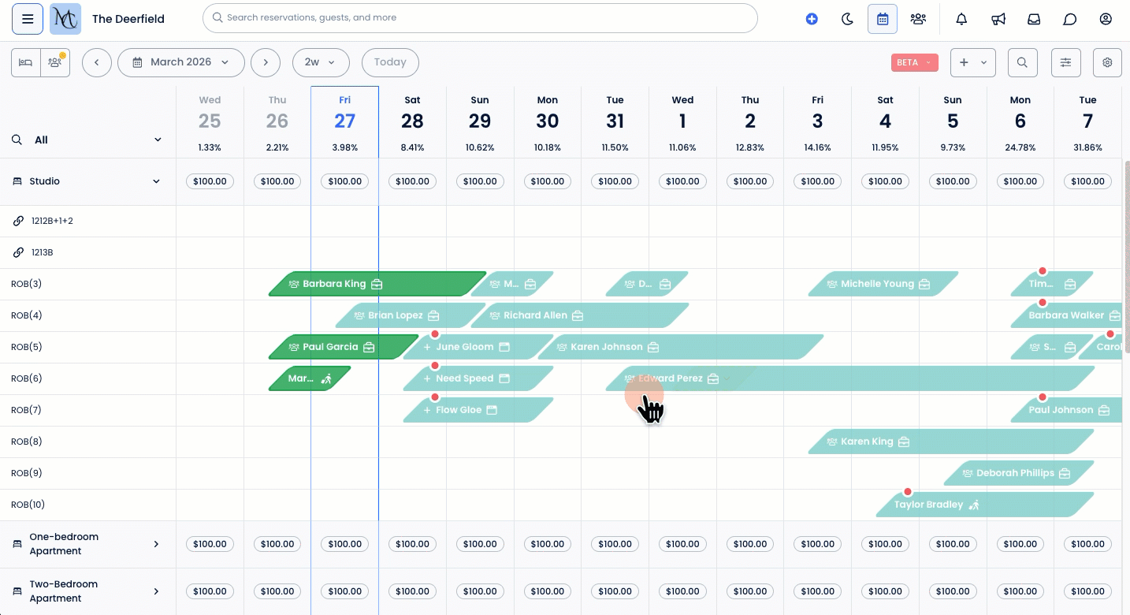This screenshot has height=615, width=1130.
Task: Open the hamburger navigation menu
Action: coord(28,19)
